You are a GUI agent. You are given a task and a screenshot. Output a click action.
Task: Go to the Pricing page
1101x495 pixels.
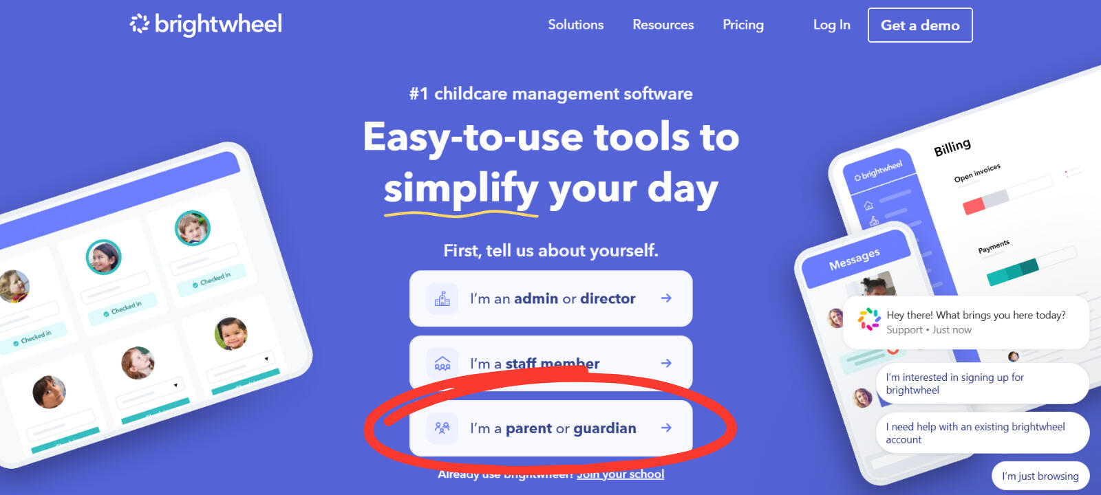[x=742, y=25]
